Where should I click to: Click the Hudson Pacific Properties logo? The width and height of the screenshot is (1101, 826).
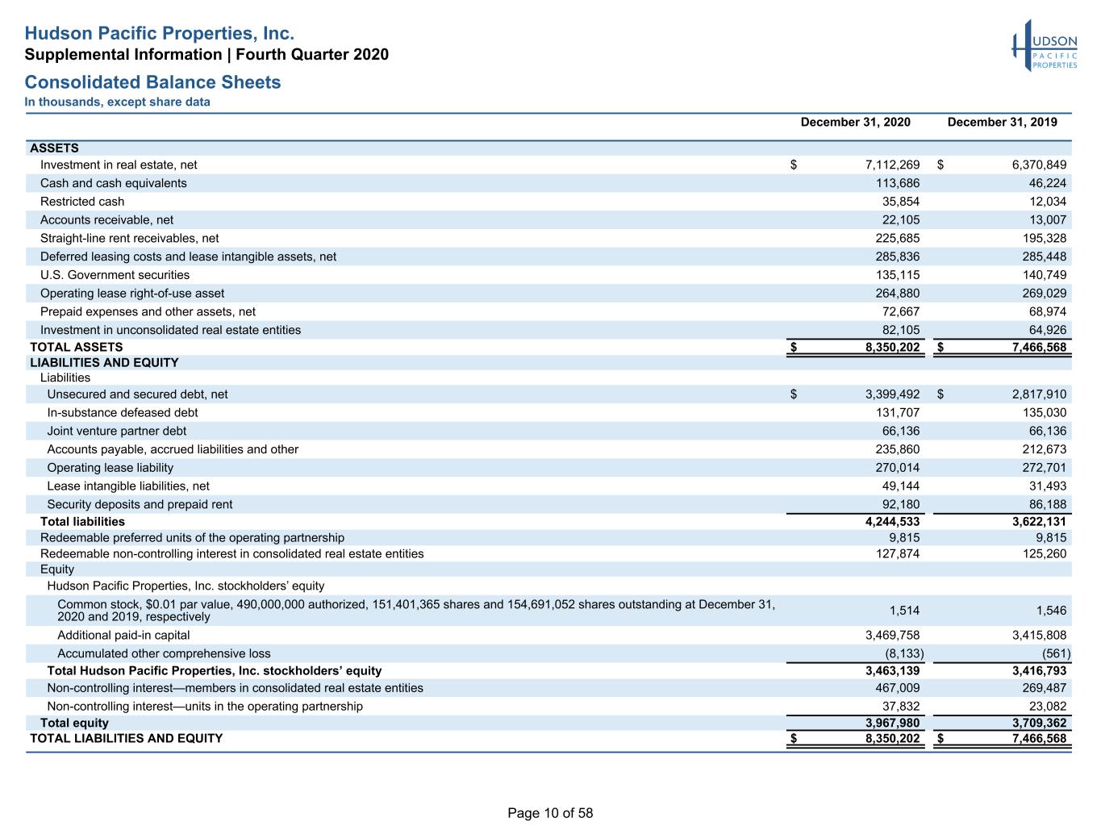pos(1045,46)
